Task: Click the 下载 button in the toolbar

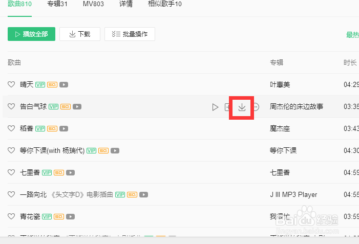Action: tap(80, 34)
